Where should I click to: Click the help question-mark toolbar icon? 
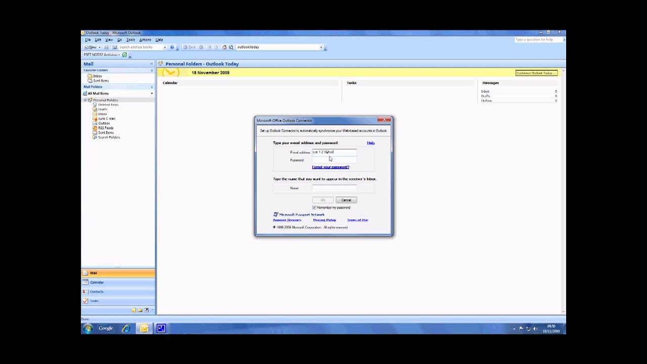pyautogui.click(x=172, y=47)
